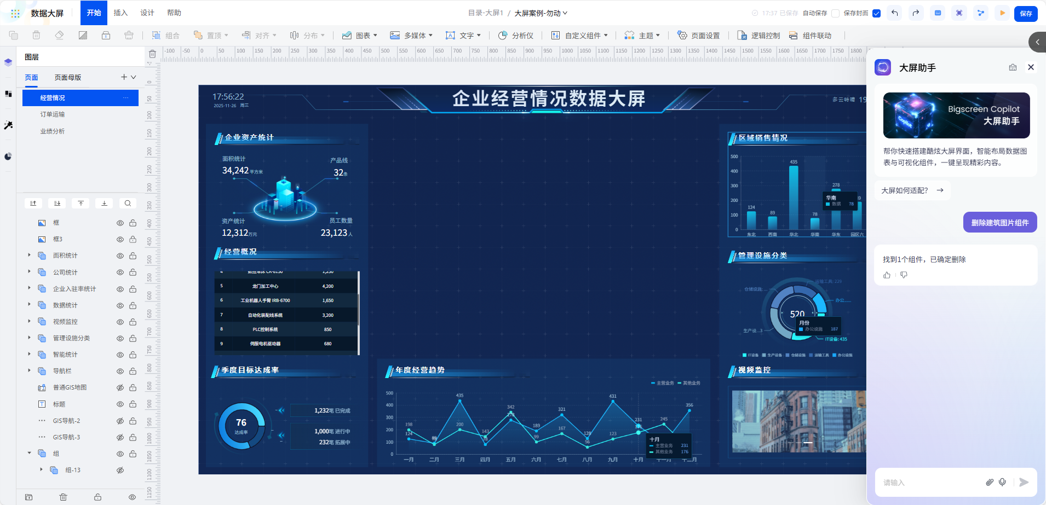The width and height of the screenshot is (1046, 505).
Task: Switch to the 页面母版 tab
Action: click(68, 77)
